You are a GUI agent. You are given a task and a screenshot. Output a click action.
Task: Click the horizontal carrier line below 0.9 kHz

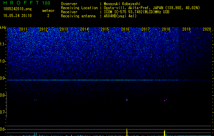click(x=109, y=80)
